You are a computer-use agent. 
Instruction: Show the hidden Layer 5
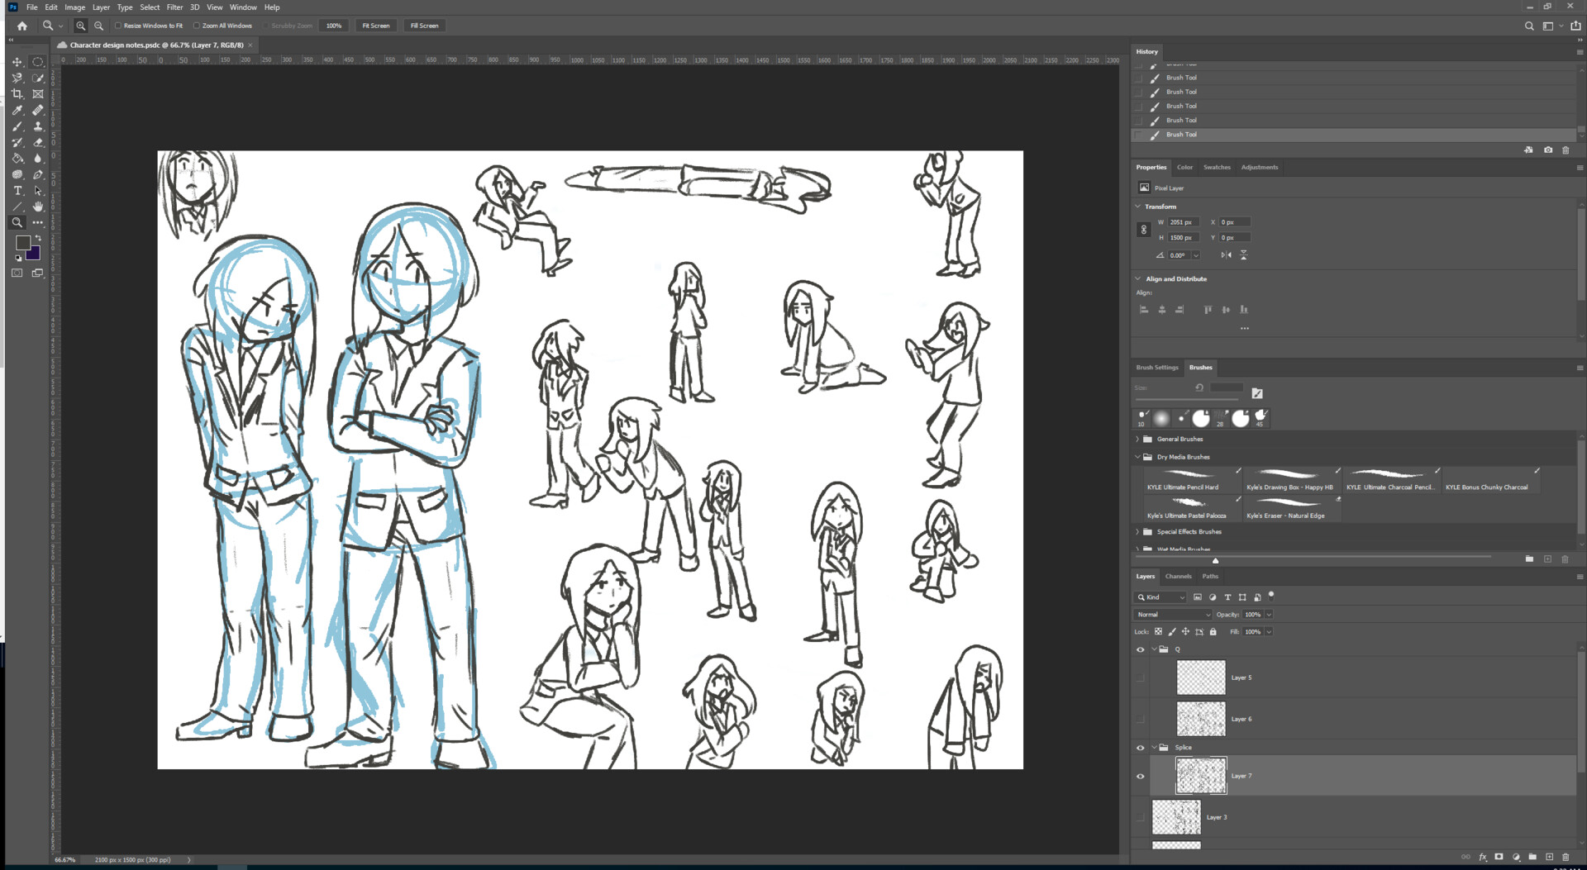coord(1141,677)
